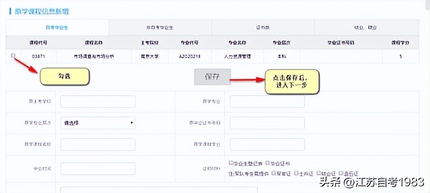This screenshot has width=430, height=193.
Task: Tick the checkbox for course 03871
Action: [13, 55]
